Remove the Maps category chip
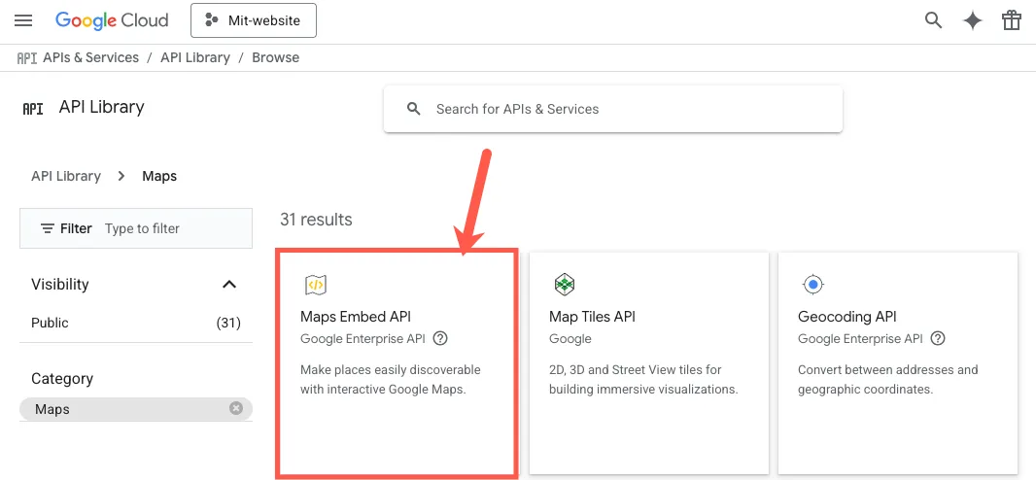 coord(236,409)
